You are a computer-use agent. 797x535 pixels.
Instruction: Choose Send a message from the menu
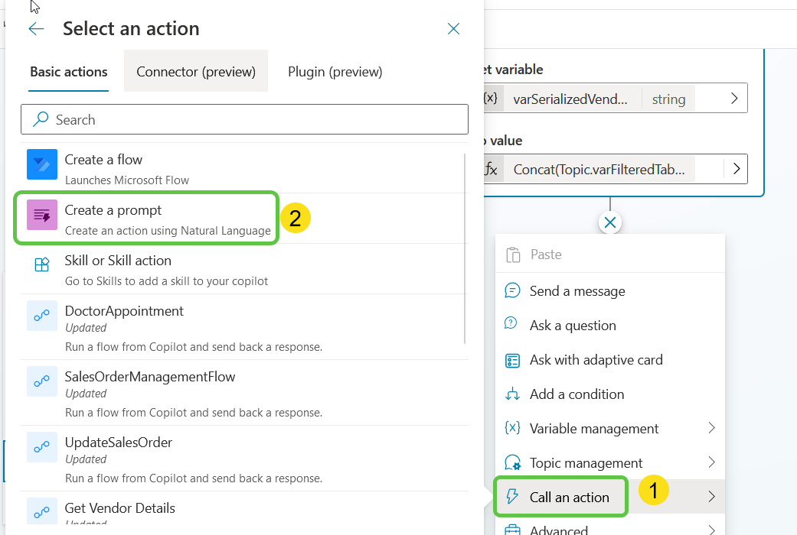(x=577, y=290)
